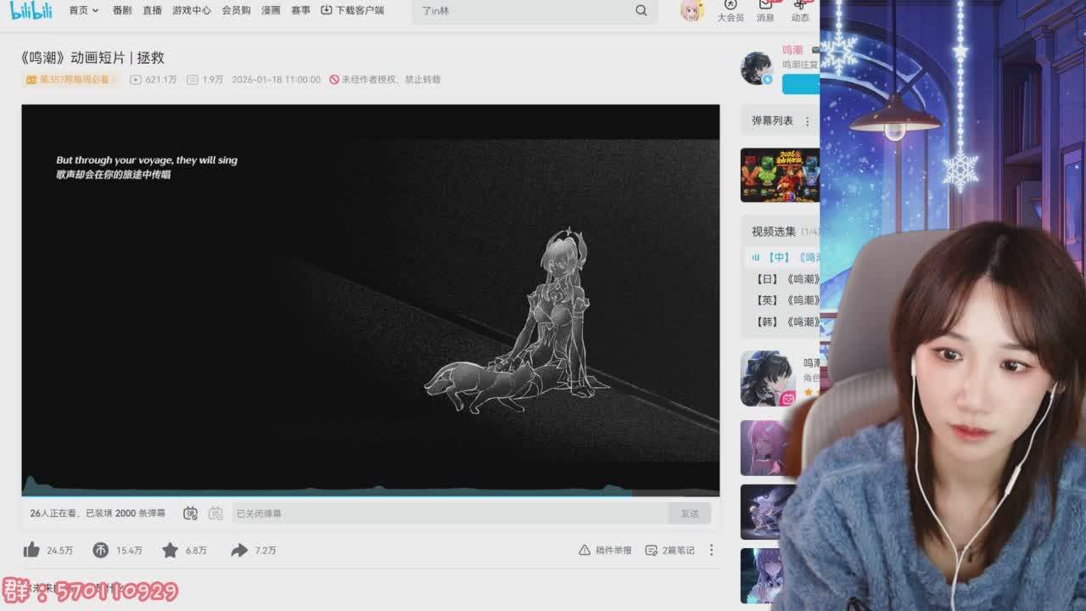Give coins using the coin icon
This screenshot has height=611, width=1086.
coord(101,550)
